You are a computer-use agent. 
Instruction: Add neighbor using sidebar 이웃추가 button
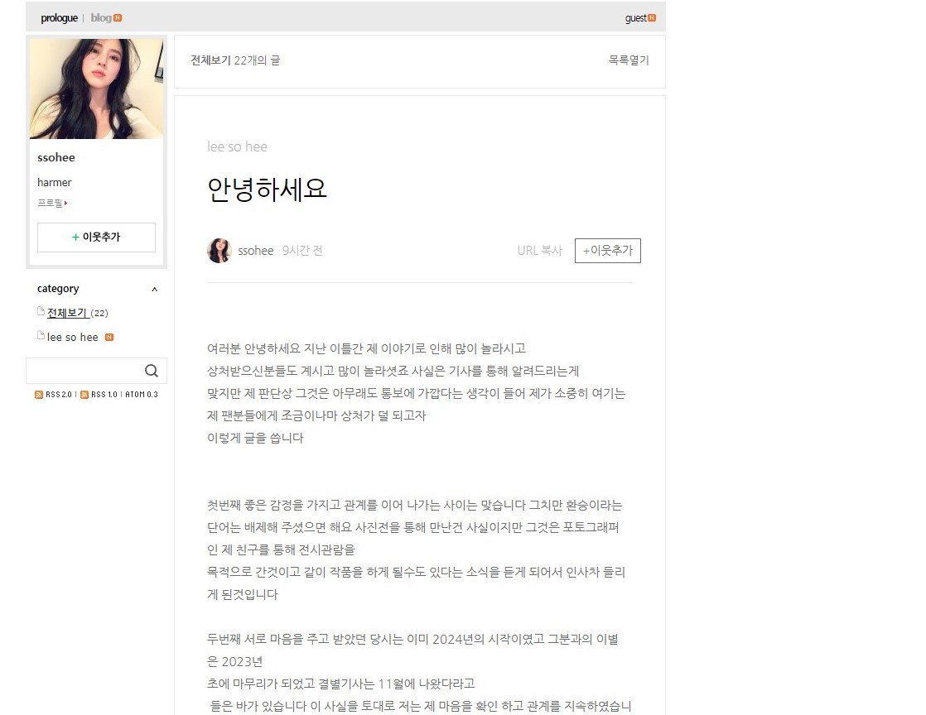tap(96, 238)
